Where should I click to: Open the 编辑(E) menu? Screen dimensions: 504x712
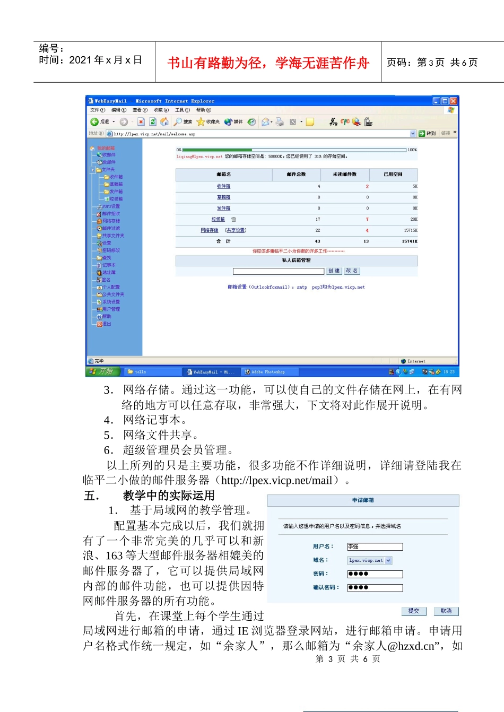119,110
